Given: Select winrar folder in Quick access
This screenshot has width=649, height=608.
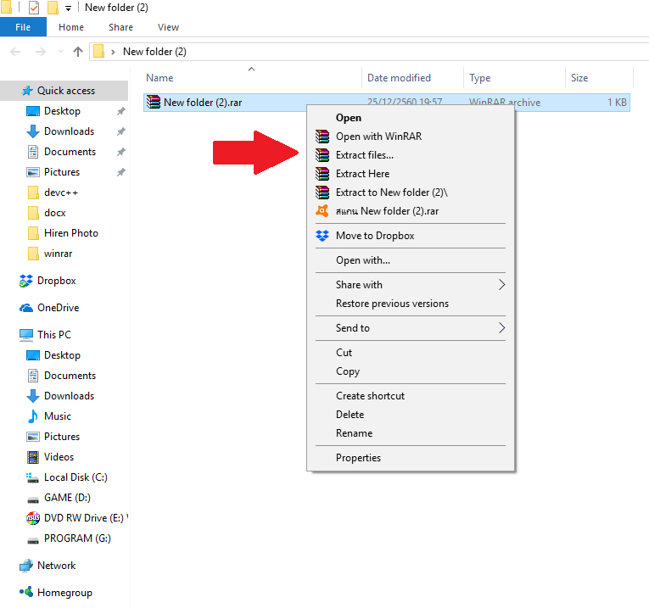Looking at the screenshot, I should pyautogui.click(x=58, y=254).
